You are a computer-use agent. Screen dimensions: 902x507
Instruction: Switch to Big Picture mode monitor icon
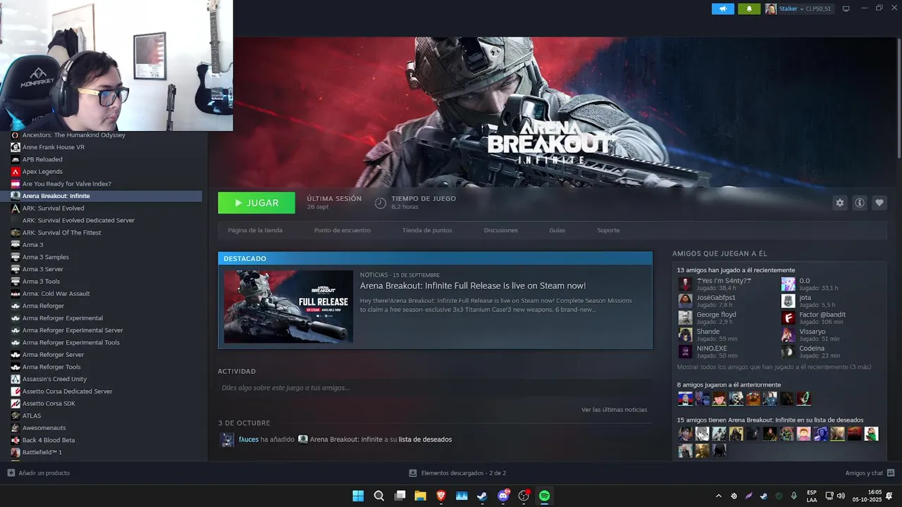(x=846, y=8)
